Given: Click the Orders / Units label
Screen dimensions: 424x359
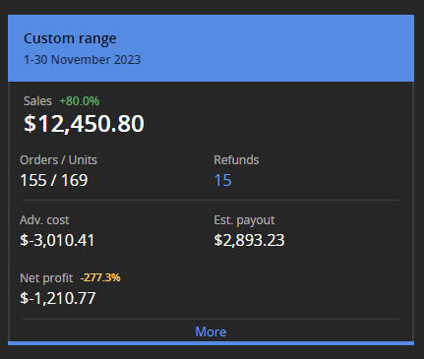Looking at the screenshot, I should point(58,160).
